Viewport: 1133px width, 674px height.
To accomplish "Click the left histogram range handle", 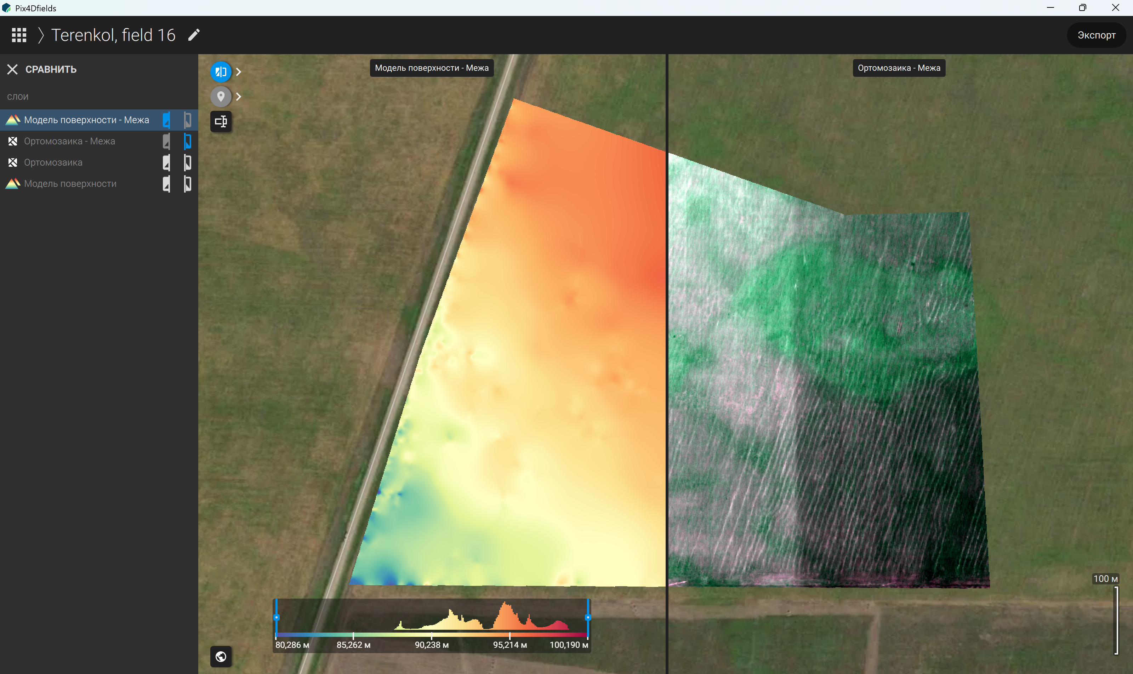I will [276, 618].
